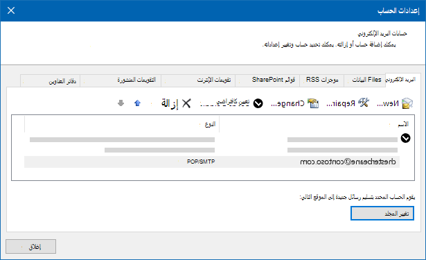The height and width of the screenshot is (260, 426).
Task: Open the Files البيانات tab
Action: pyautogui.click(x=364, y=80)
